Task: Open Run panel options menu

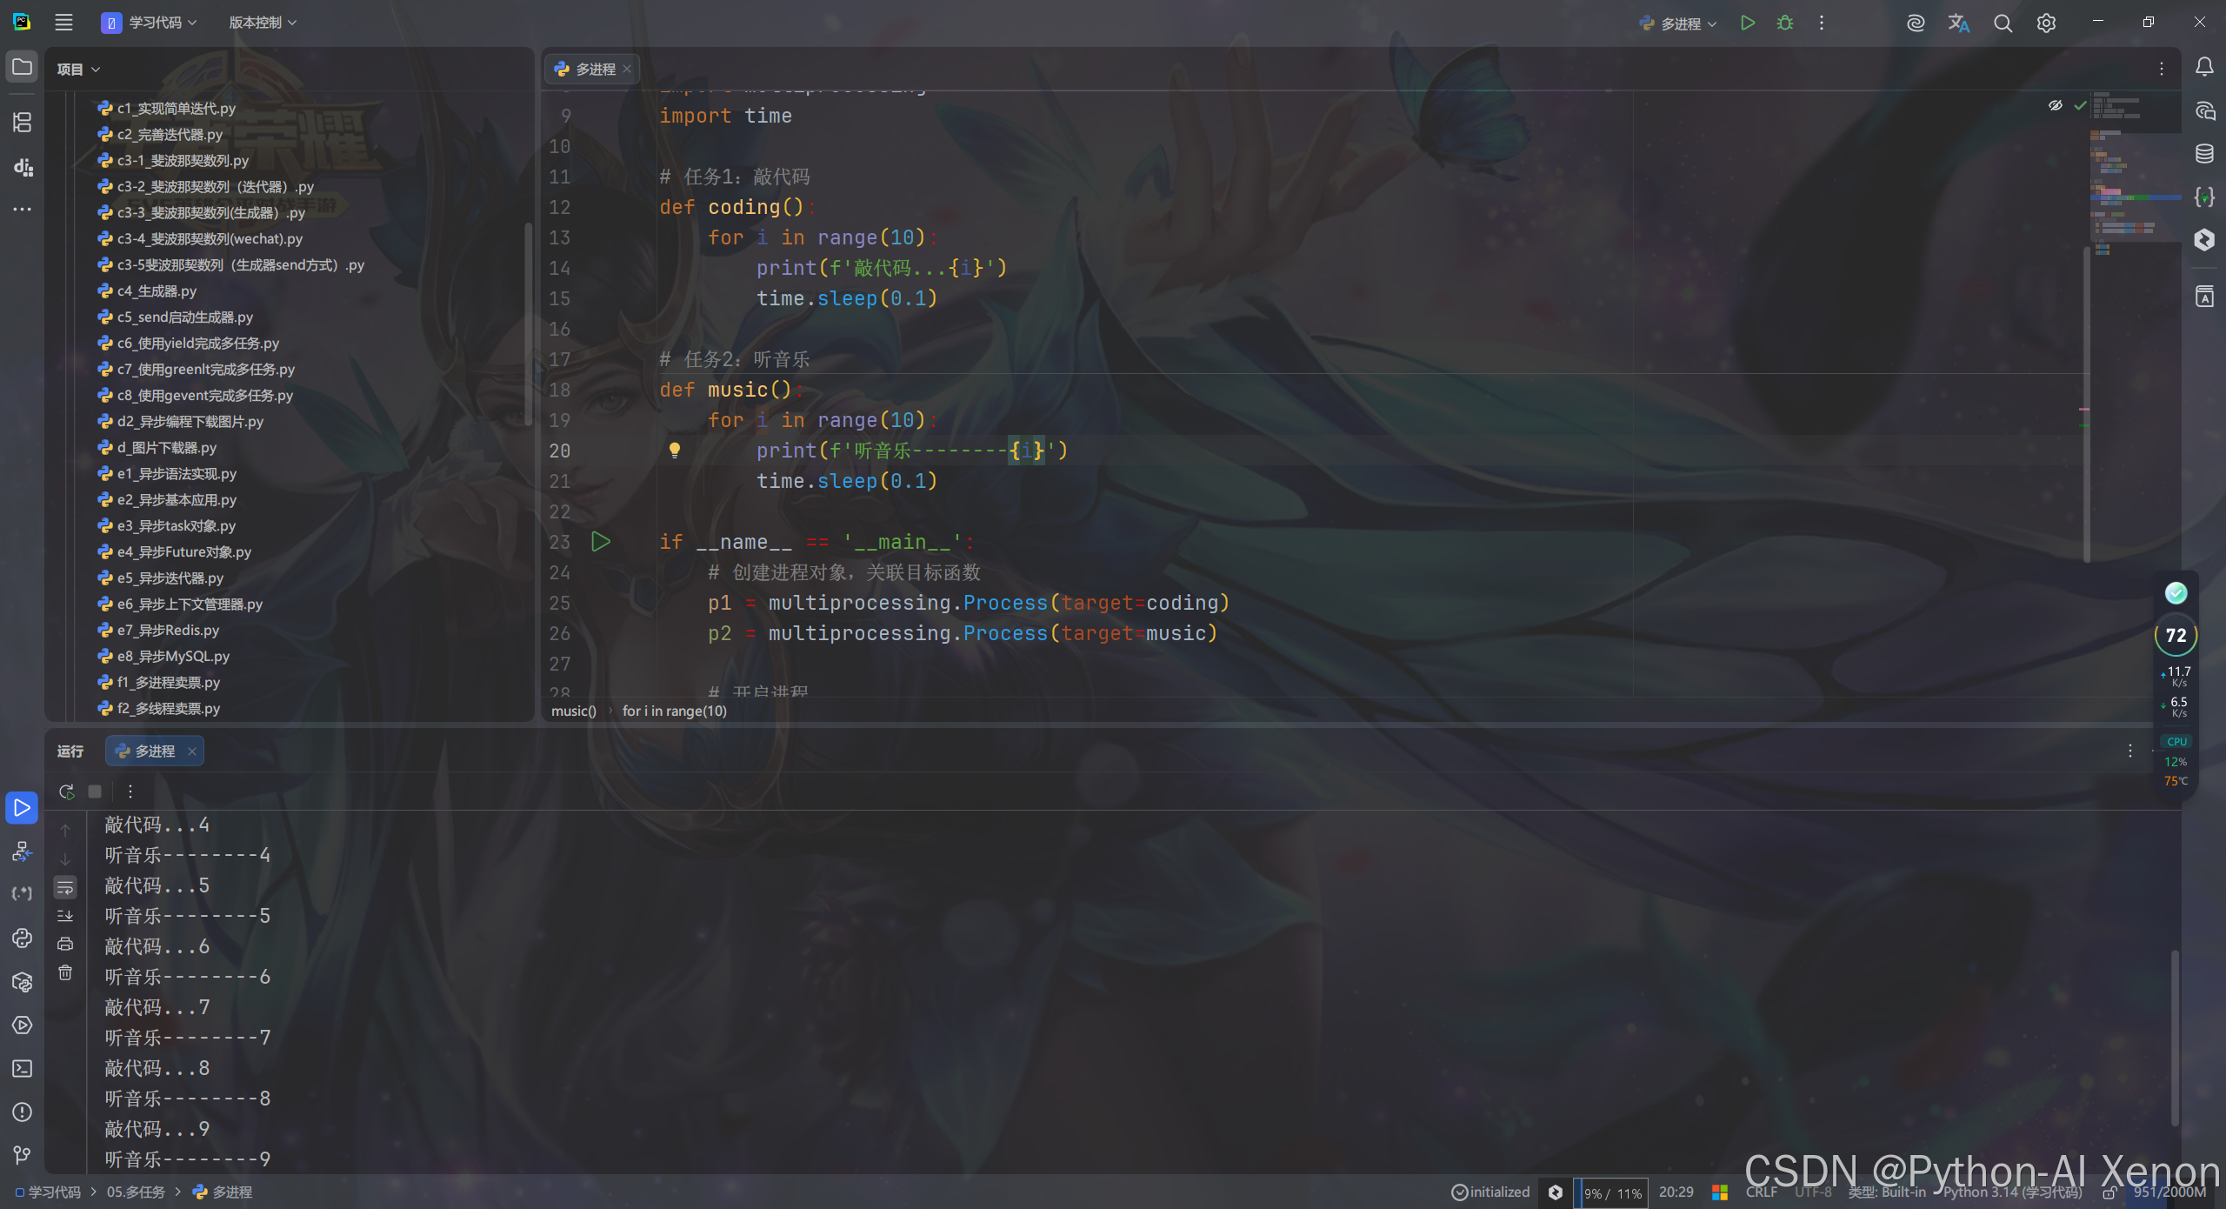Action: [2130, 751]
